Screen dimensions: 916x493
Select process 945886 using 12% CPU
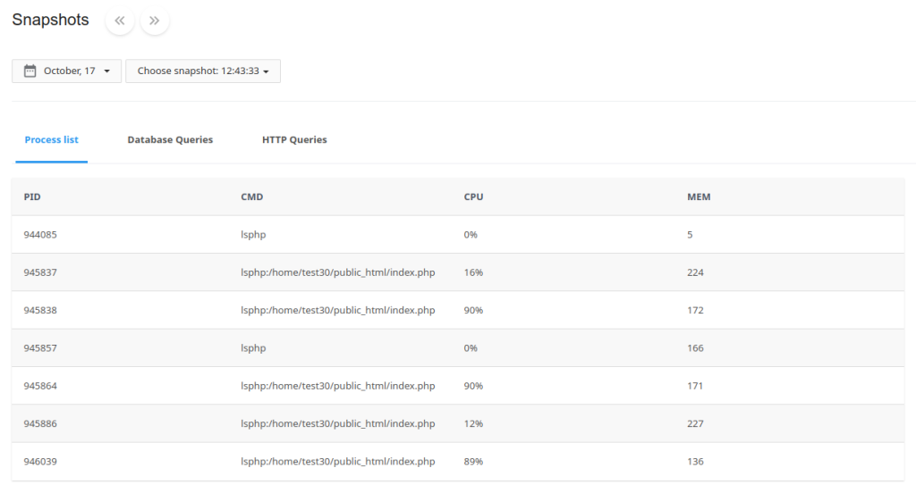pyautogui.click(x=458, y=423)
